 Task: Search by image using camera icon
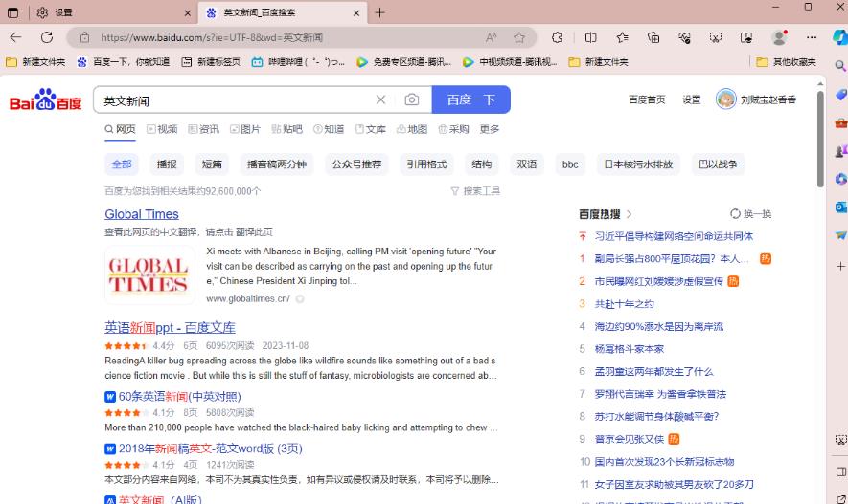(x=412, y=99)
